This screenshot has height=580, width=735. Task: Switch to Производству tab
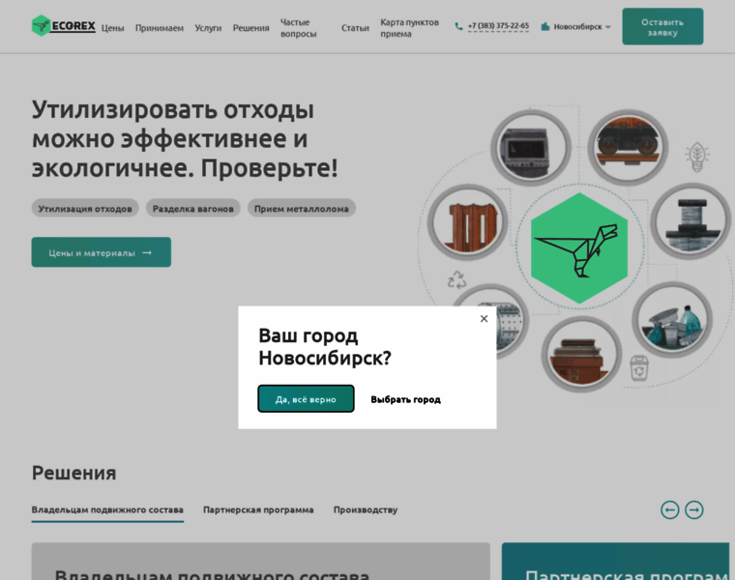point(366,509)
